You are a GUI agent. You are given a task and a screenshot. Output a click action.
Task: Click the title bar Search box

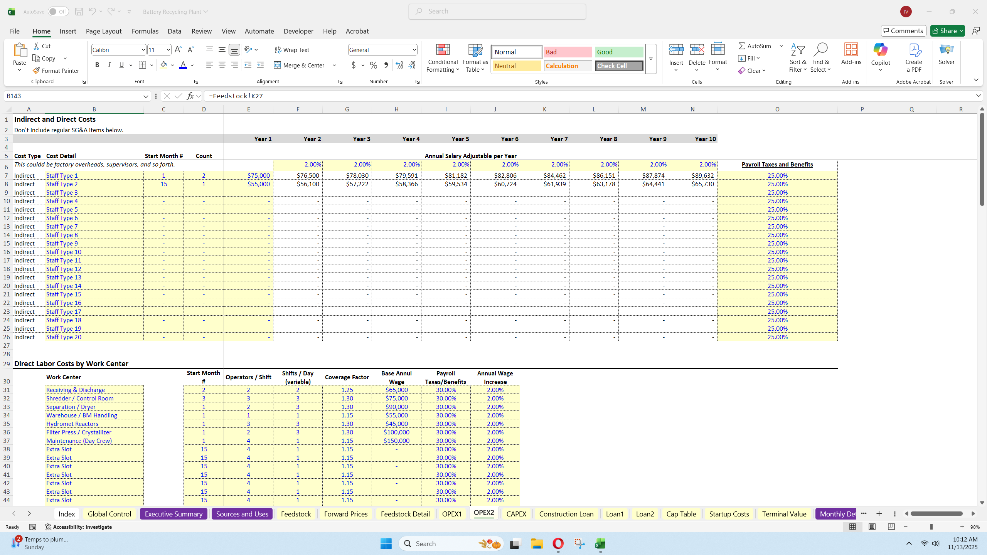click(x=497, y=12)
